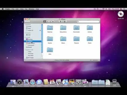Switch to icon view in Finder toolbar
The height and width of the screenshot is (95, 127).
45,22
